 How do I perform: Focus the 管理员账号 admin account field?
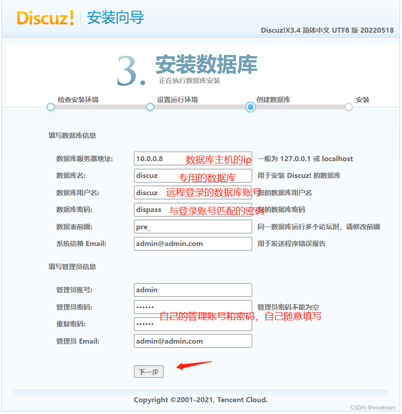point(193,290)
